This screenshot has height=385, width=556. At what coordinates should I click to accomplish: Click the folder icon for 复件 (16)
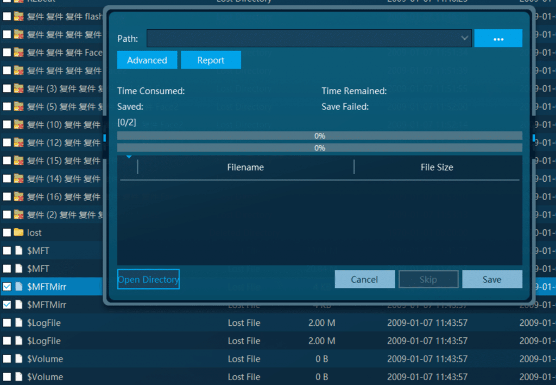[19, 197]
